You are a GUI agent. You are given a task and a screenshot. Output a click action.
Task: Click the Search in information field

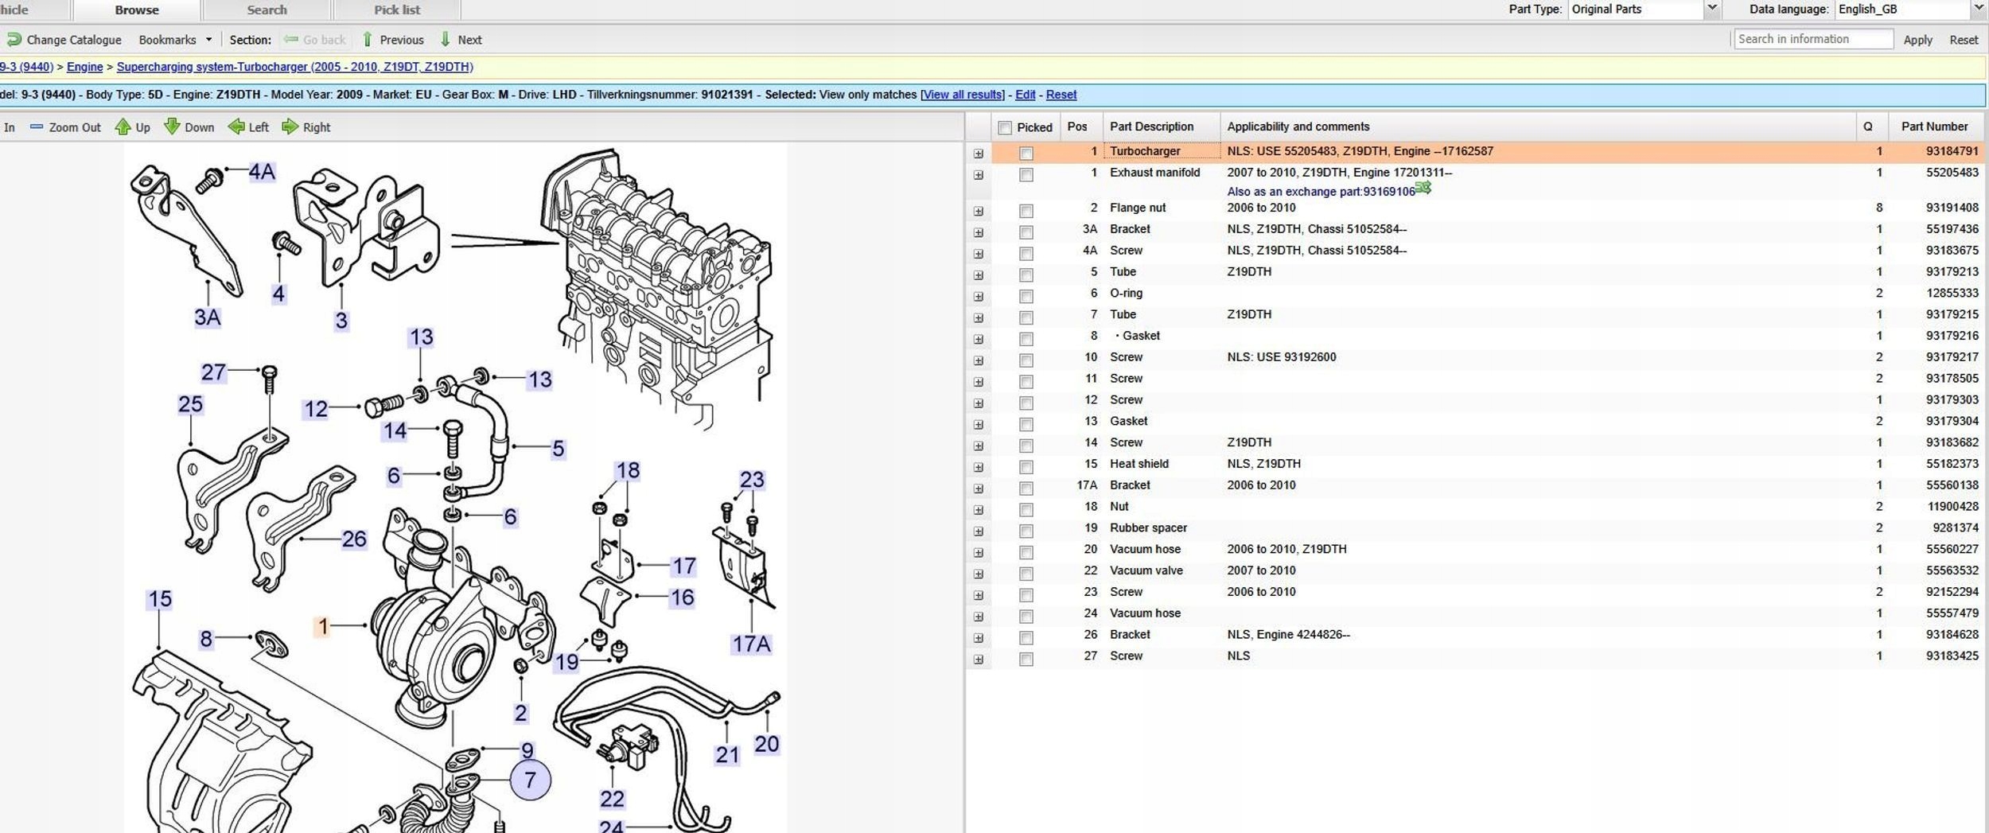[1812, 39]
